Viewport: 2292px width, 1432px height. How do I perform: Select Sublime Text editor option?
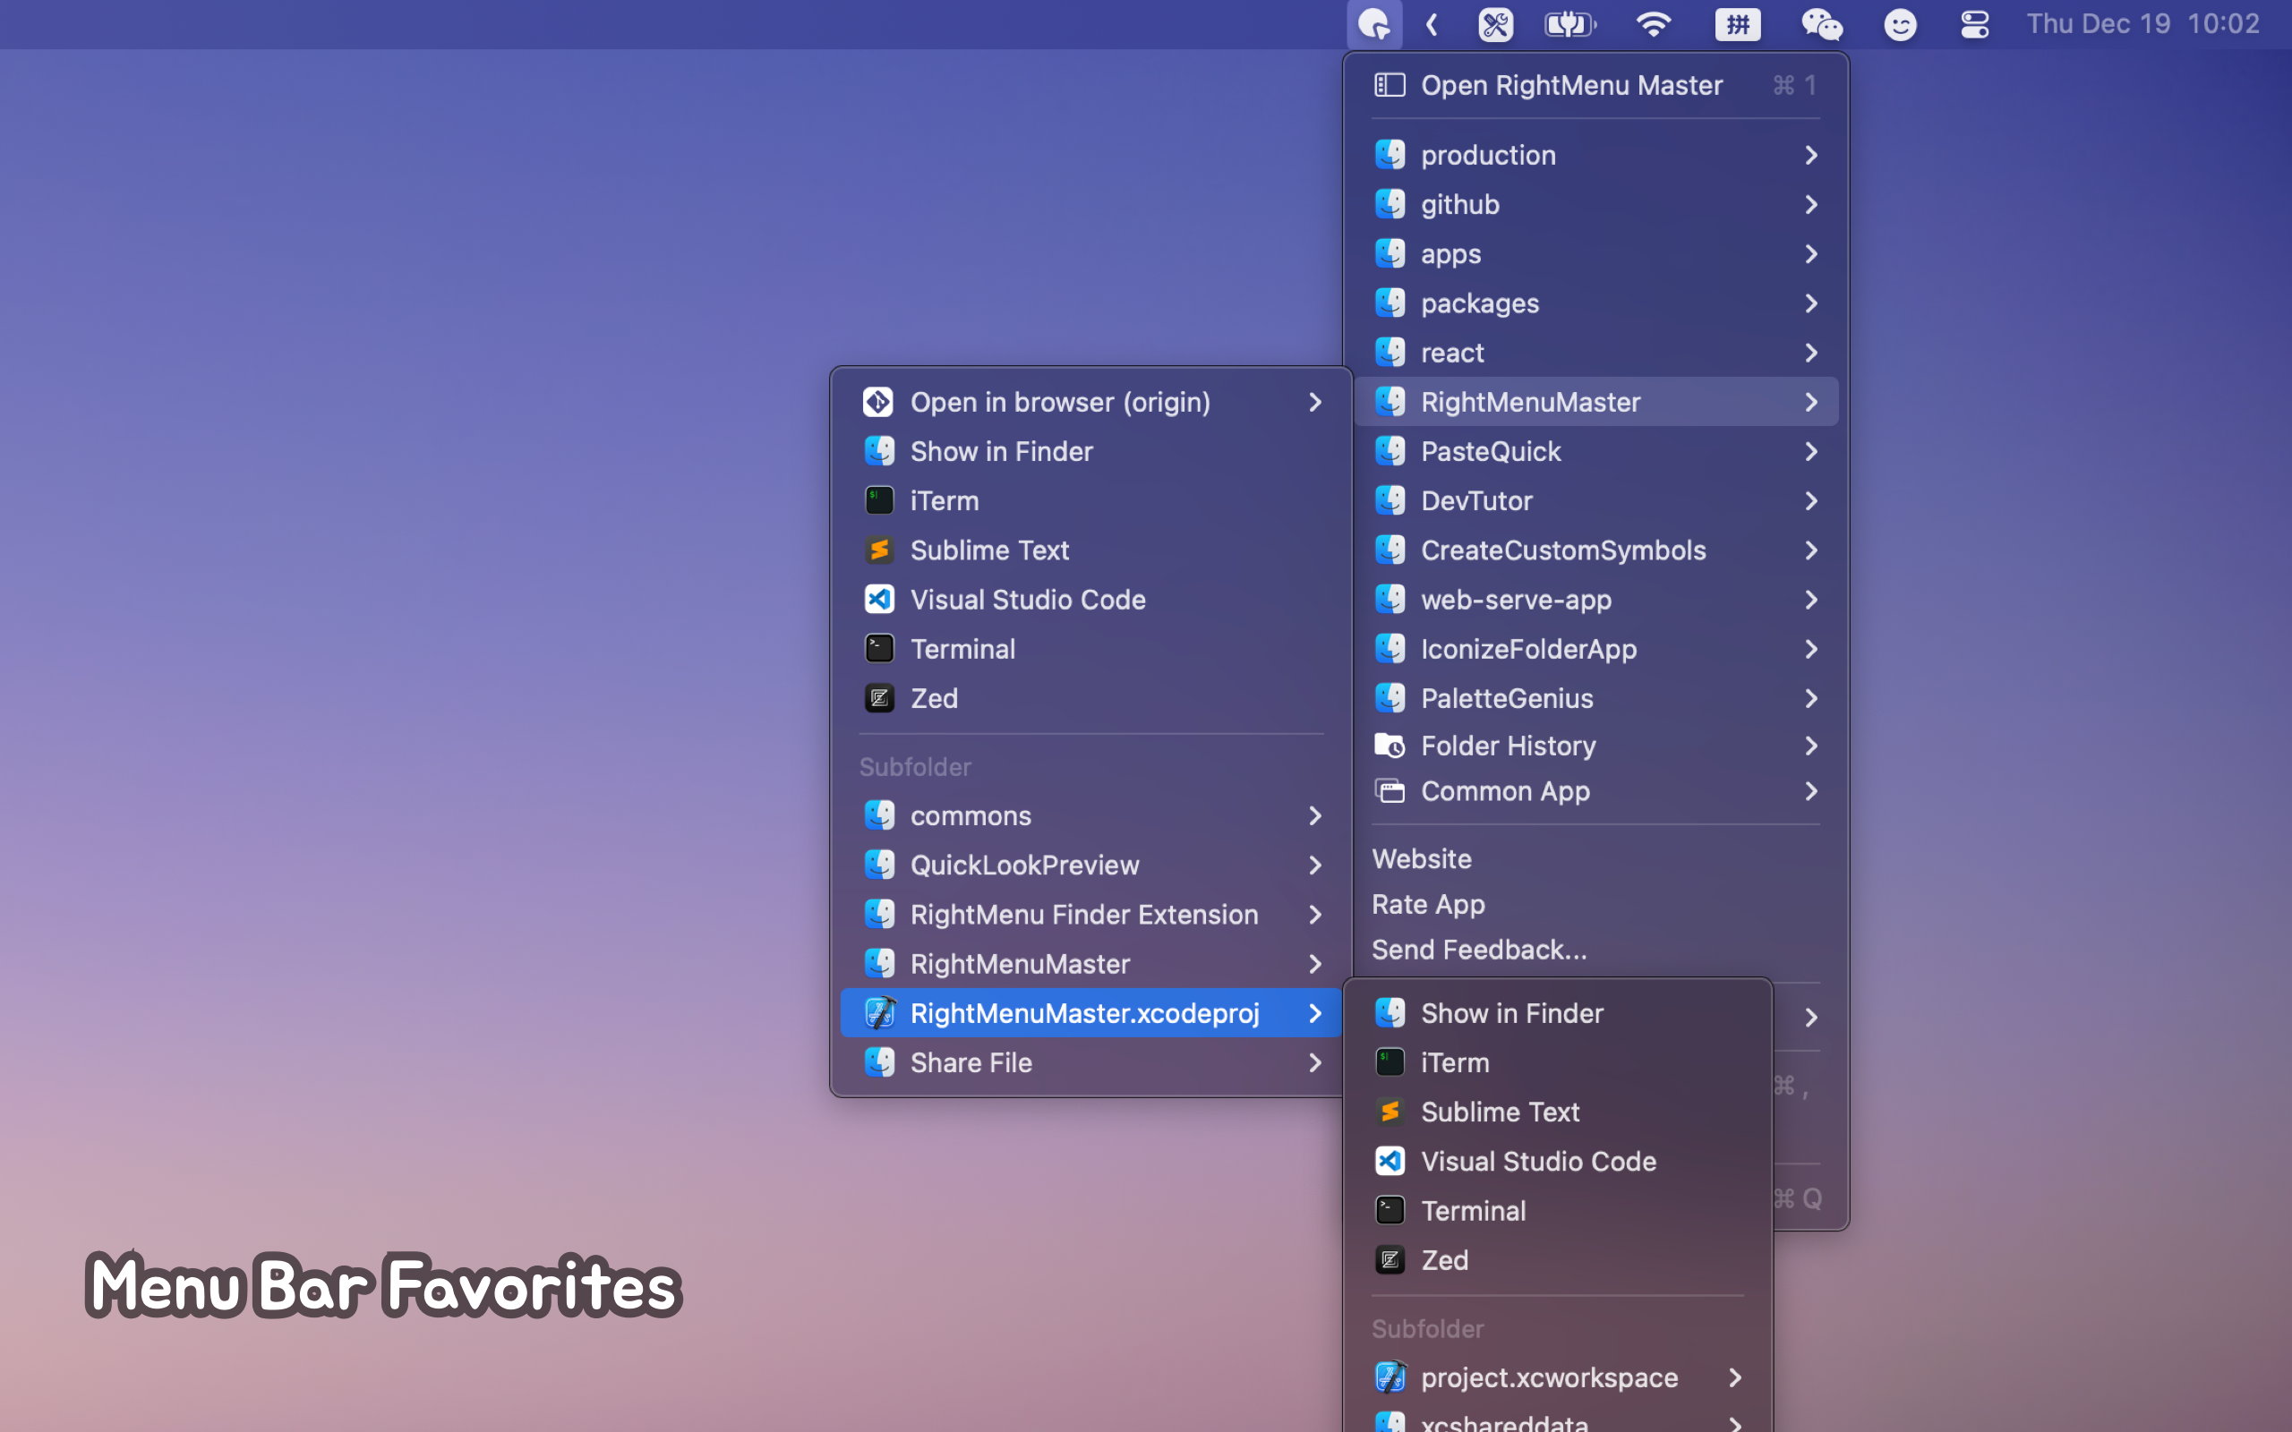tap(1498, 1112)
